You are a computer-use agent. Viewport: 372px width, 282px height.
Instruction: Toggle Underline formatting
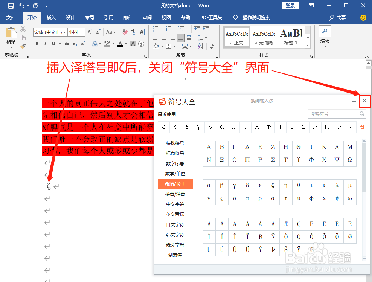(53, 44)
